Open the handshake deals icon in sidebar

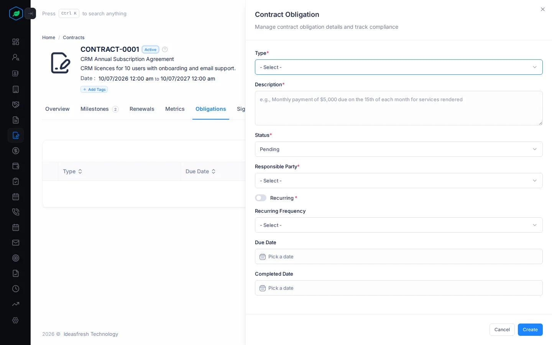click(16, 105)
